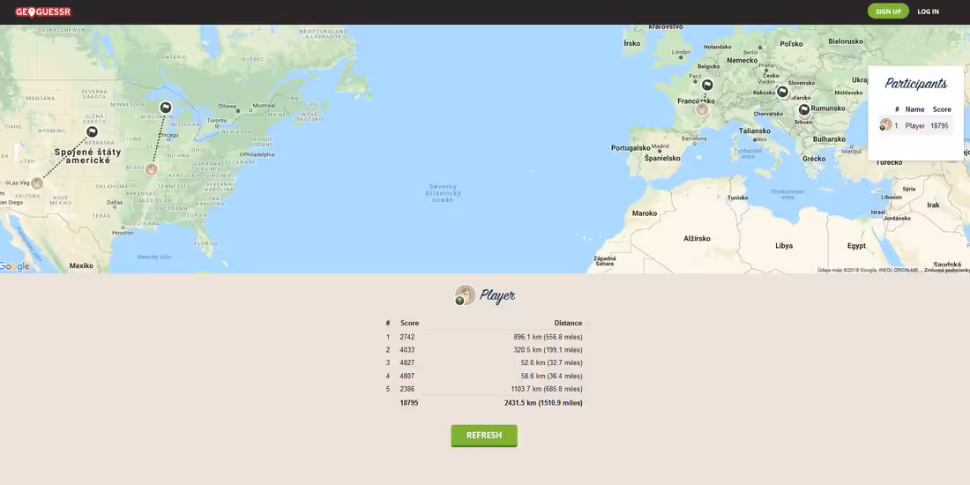Click the Player name heading below the map
This screenshot has height=485, width=970.
(497, 295)
